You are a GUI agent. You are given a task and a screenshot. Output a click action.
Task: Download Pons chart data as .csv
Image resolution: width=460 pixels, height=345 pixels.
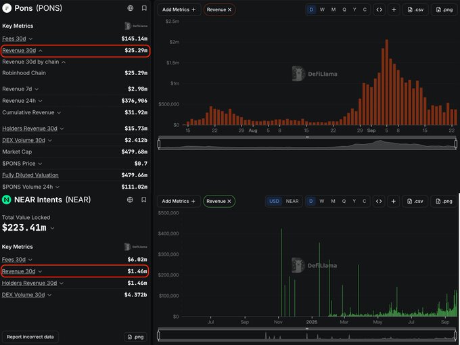pyautogui.click(x=415, y=9)
